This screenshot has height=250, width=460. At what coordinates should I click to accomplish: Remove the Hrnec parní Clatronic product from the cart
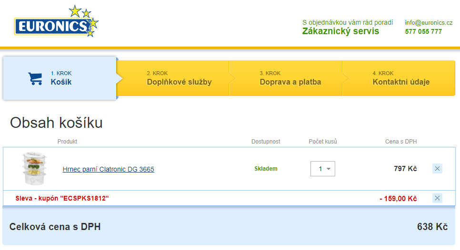(437, 169)
